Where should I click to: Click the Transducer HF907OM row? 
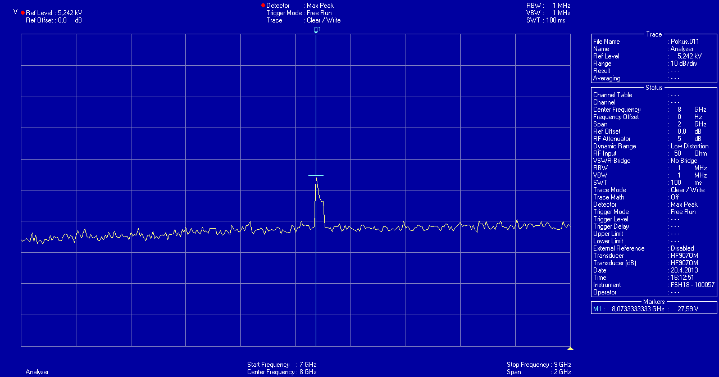click(x=645, y=256)
